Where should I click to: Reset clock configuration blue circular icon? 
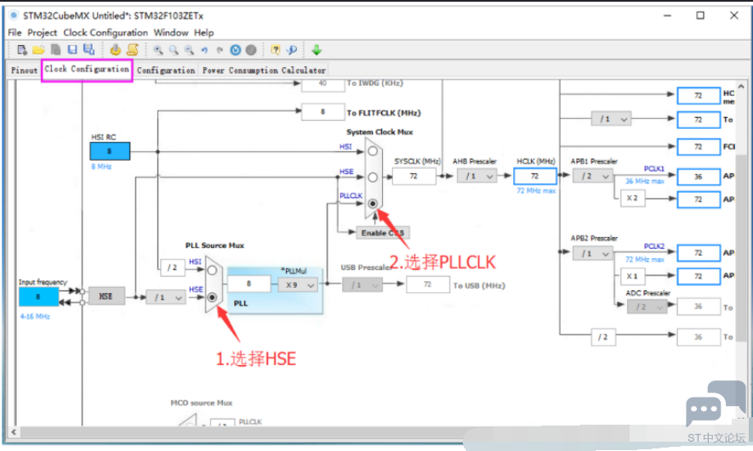(x=236, y=50)
